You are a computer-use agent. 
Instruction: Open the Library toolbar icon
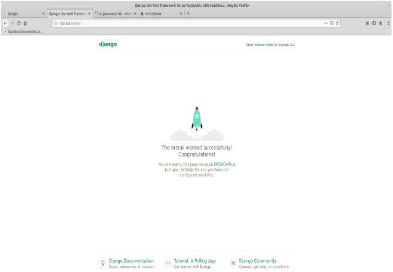click(x=367, y=23)
